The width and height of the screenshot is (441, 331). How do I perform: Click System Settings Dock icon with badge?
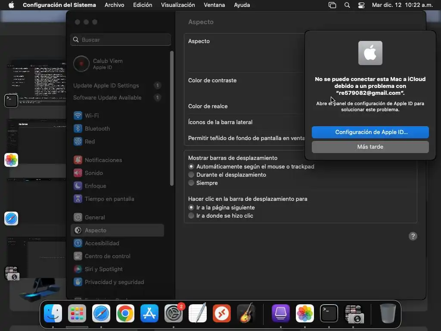pos(174,313)
